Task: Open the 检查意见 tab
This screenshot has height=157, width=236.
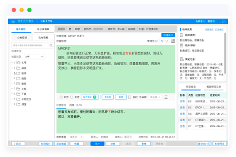Action: 61,105
